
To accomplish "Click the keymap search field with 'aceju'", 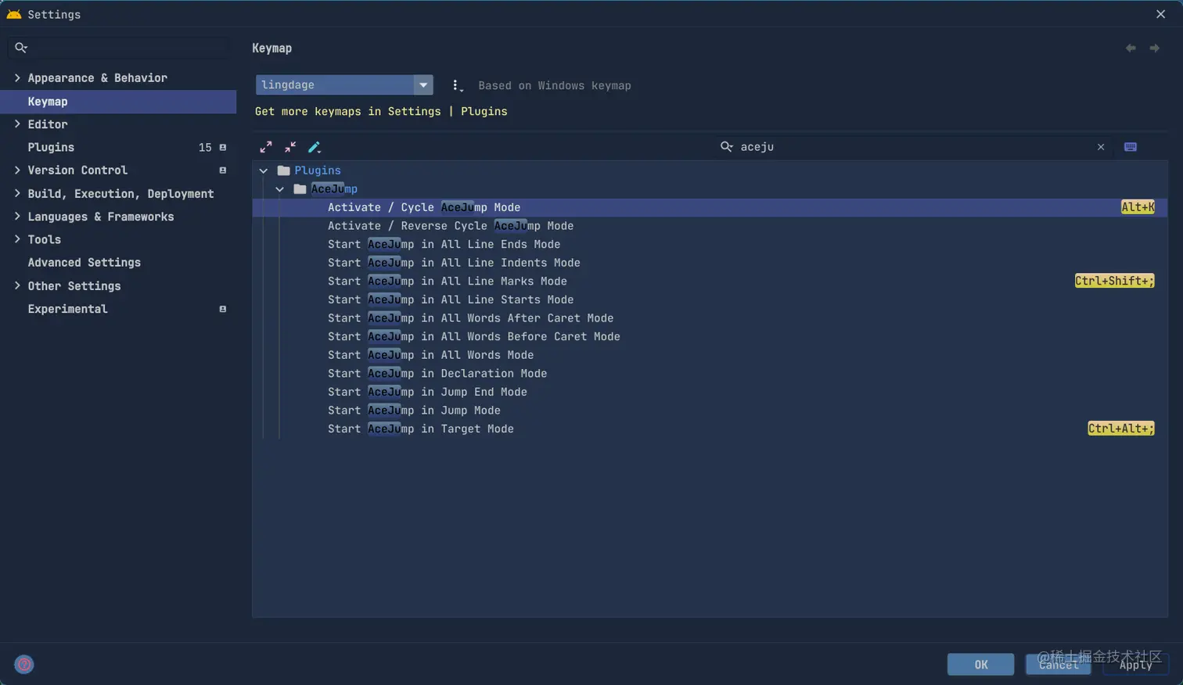I will tap(912, 147).
